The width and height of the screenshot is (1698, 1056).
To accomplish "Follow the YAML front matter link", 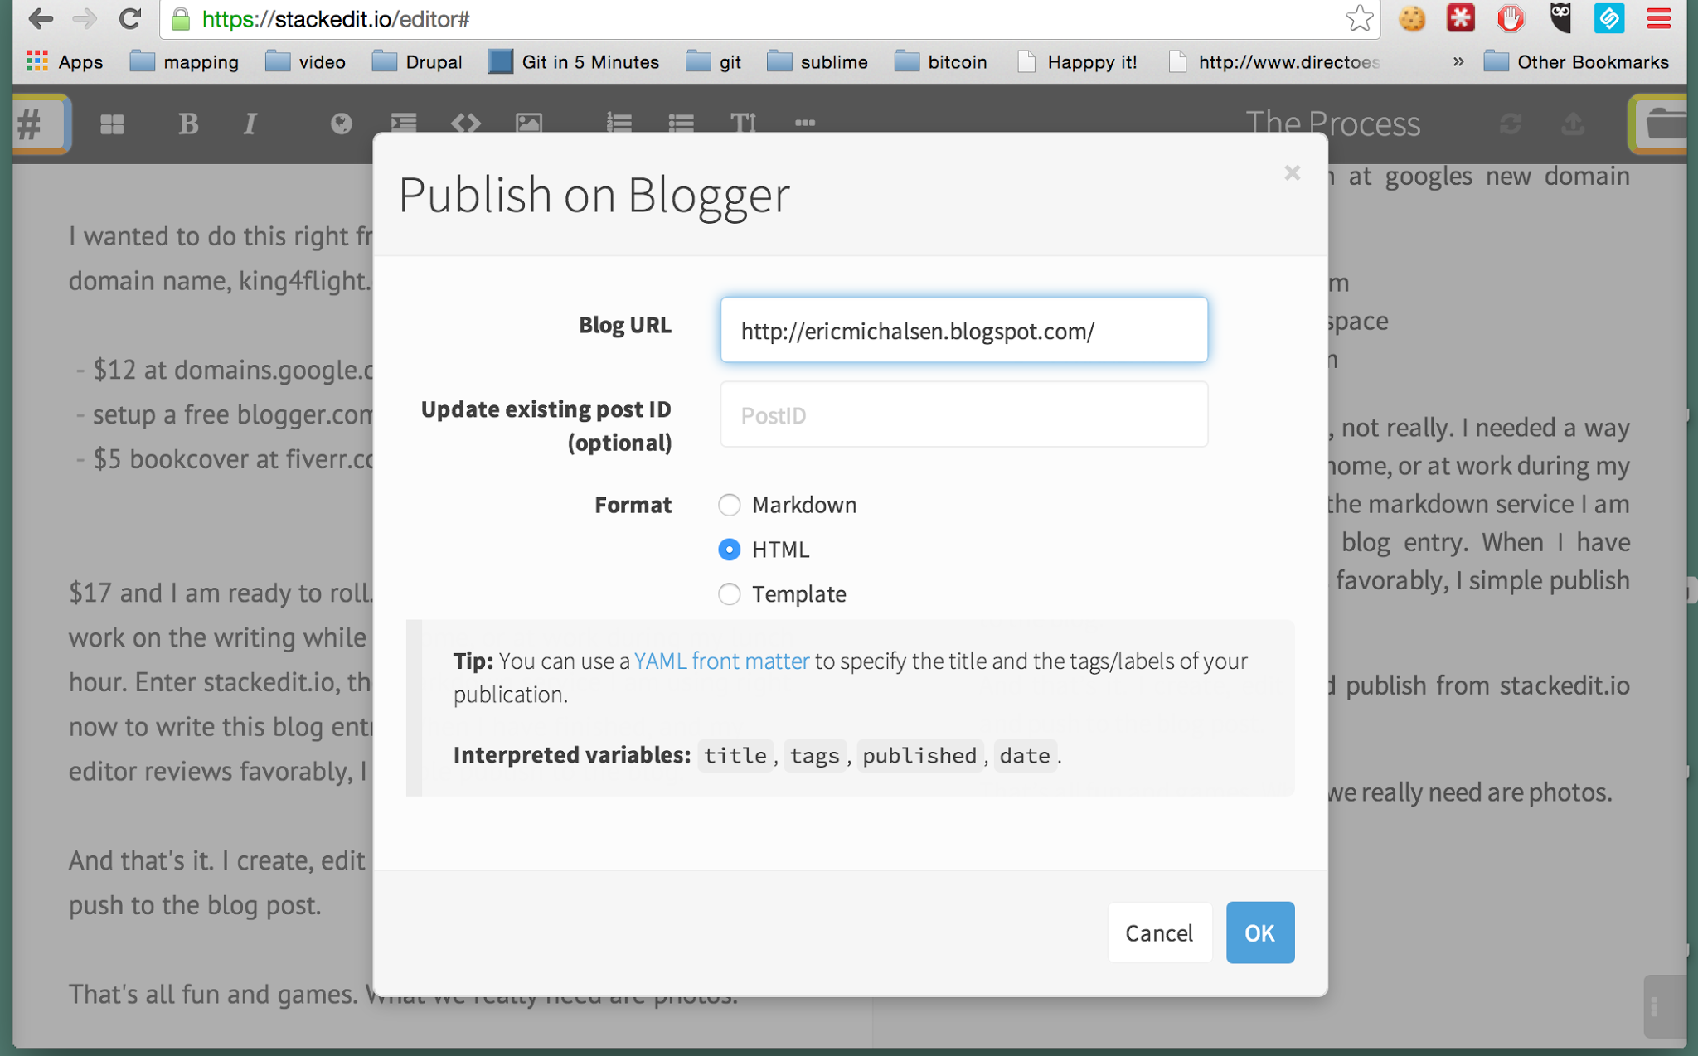I will (x=721, y=661).
